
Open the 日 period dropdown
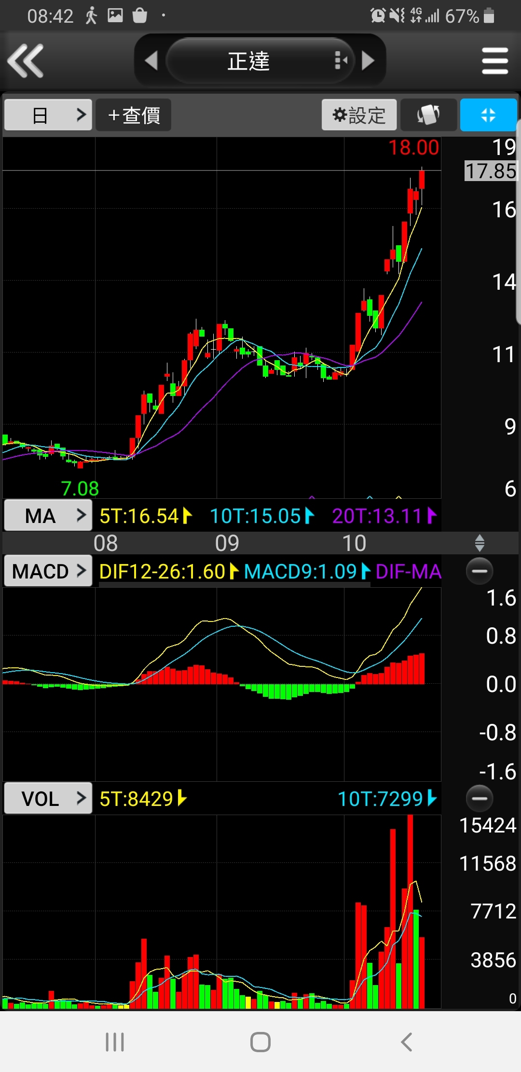click(48, 115)
